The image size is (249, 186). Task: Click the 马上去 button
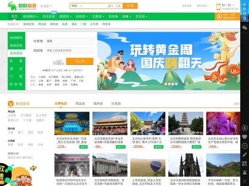[79, 61]
